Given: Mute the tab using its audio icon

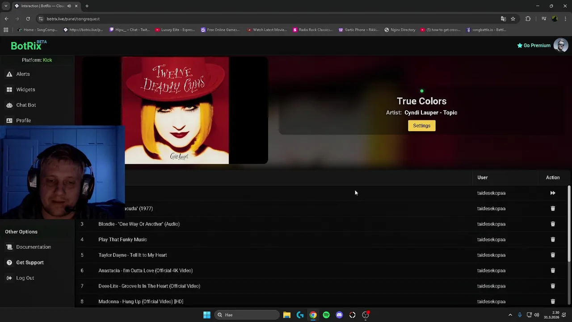Looking at the screenshot, I should [69, 6].
